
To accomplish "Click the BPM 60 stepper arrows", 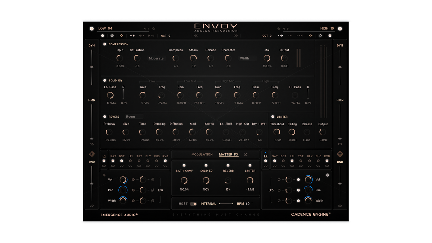I will tap(252, 204).
